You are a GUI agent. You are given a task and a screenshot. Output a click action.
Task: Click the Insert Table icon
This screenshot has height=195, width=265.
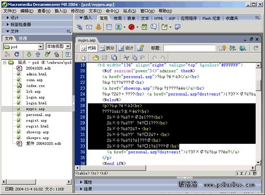coord(109,27)
